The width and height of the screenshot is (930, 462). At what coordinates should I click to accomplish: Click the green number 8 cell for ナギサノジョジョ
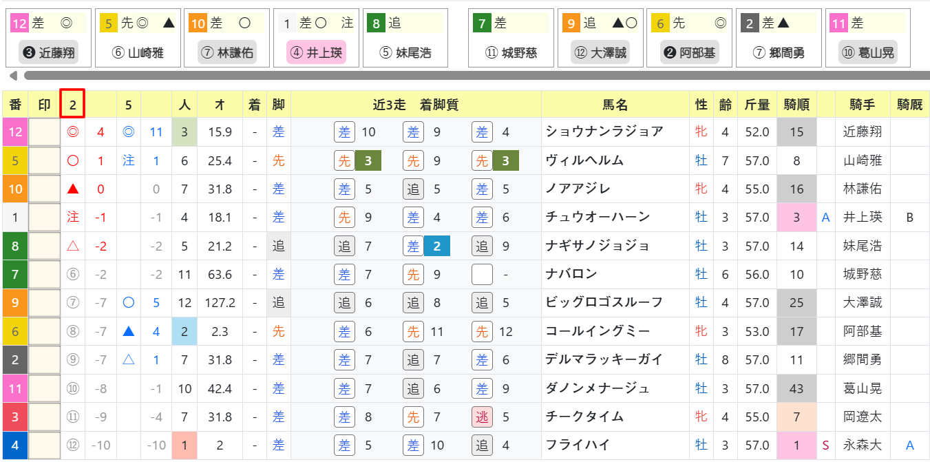tap(15, 246)
